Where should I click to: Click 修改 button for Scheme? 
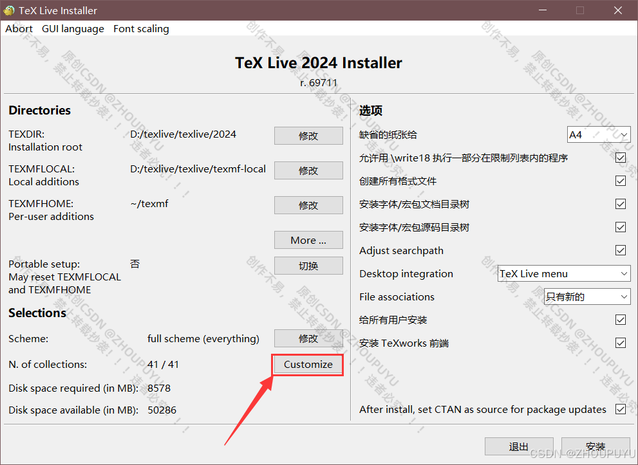308,338
